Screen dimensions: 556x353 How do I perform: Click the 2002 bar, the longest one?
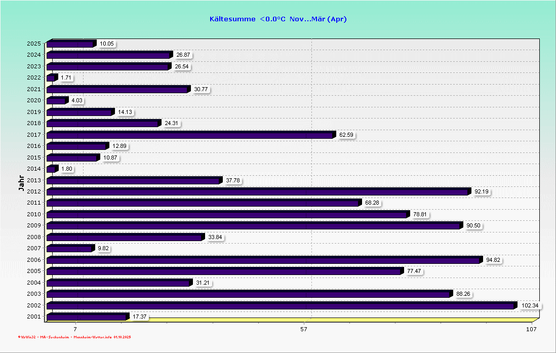[281, 305]
